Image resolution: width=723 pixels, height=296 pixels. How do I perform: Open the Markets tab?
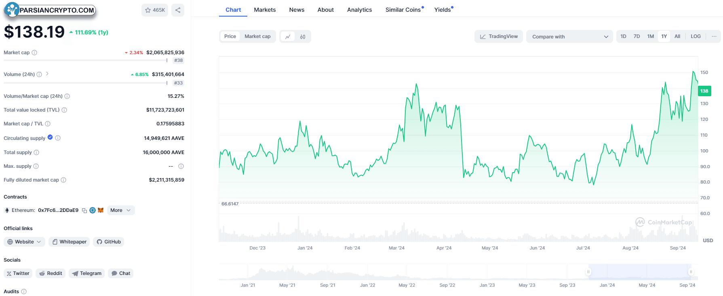click(265, 10)
